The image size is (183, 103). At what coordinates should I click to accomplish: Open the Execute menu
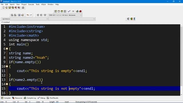(31, 5)
